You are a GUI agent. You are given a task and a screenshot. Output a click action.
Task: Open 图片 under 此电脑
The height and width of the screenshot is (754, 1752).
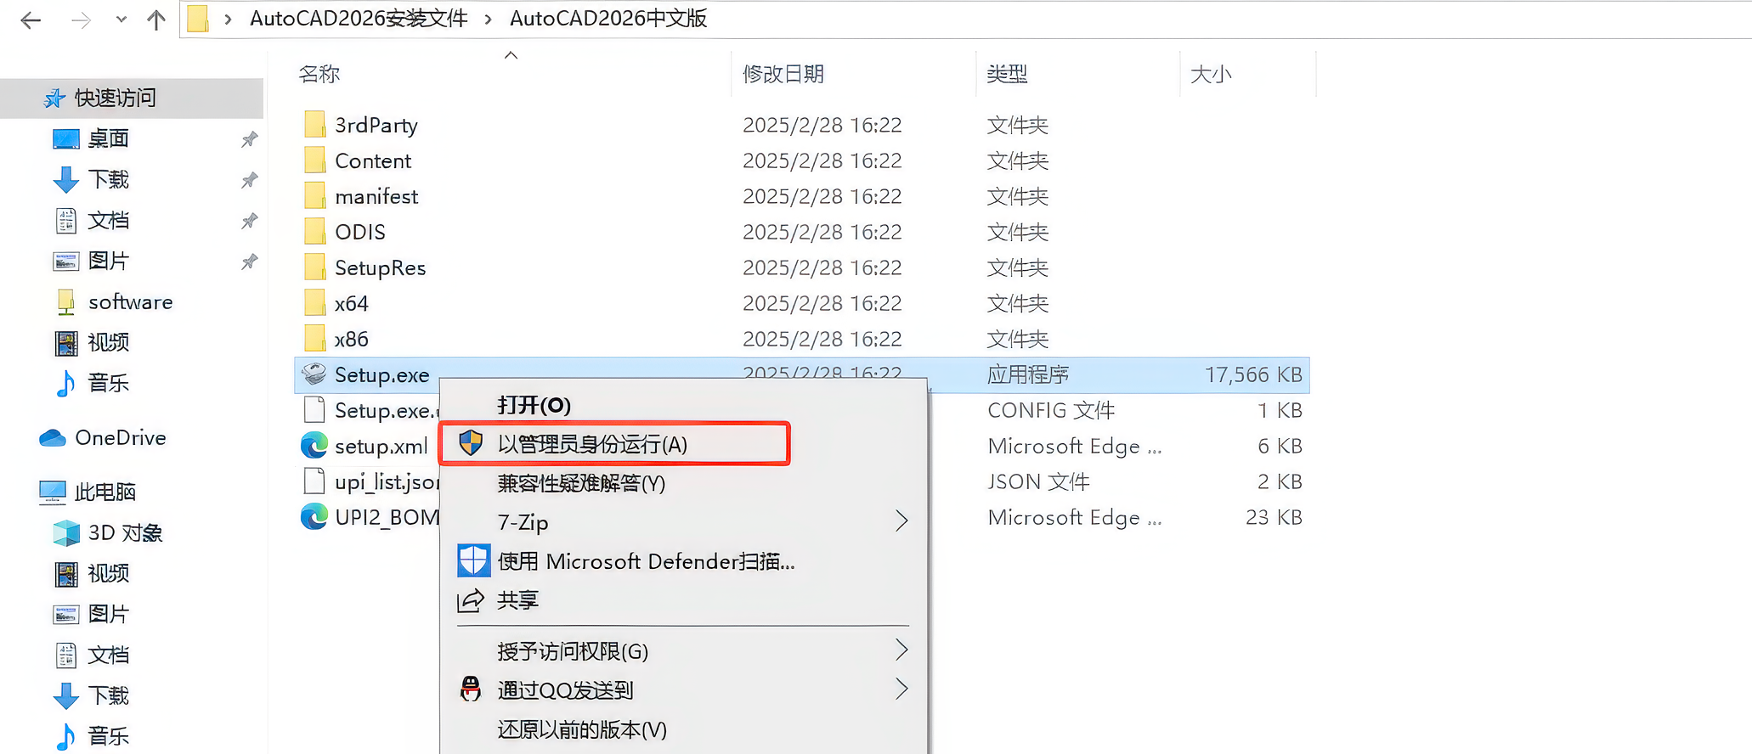pos(108,614)
